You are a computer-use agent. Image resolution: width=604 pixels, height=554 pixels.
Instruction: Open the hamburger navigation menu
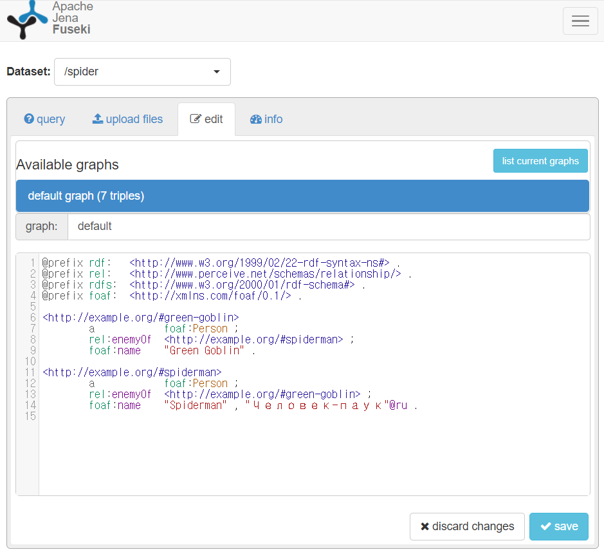pos(580,21)
